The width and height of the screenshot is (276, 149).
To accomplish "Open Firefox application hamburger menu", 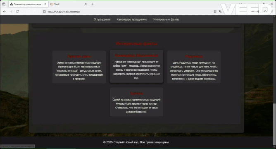I will coord(272,12).
